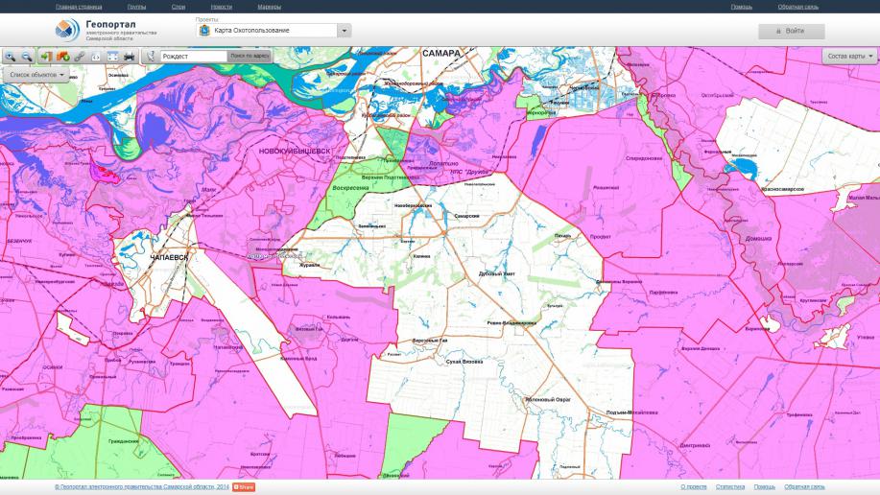Click the printer icon
This screenshot has height=495, width=880.
pyautogui.click(x=130, y=57)
